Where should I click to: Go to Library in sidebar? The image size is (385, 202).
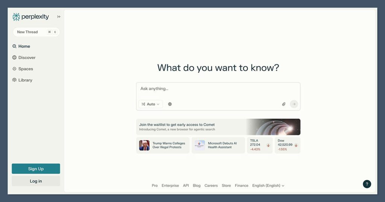(25, 80)
